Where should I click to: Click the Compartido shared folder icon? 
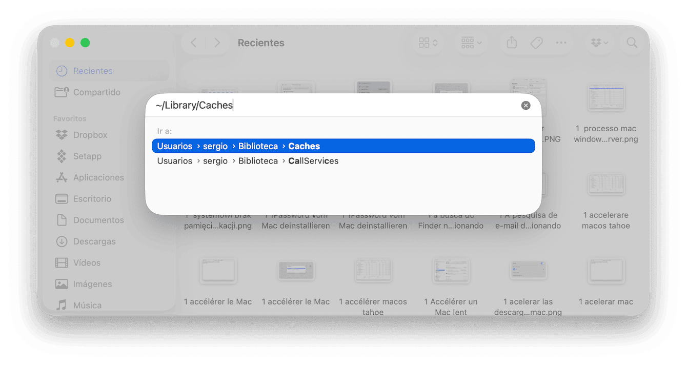click(62, 92)
